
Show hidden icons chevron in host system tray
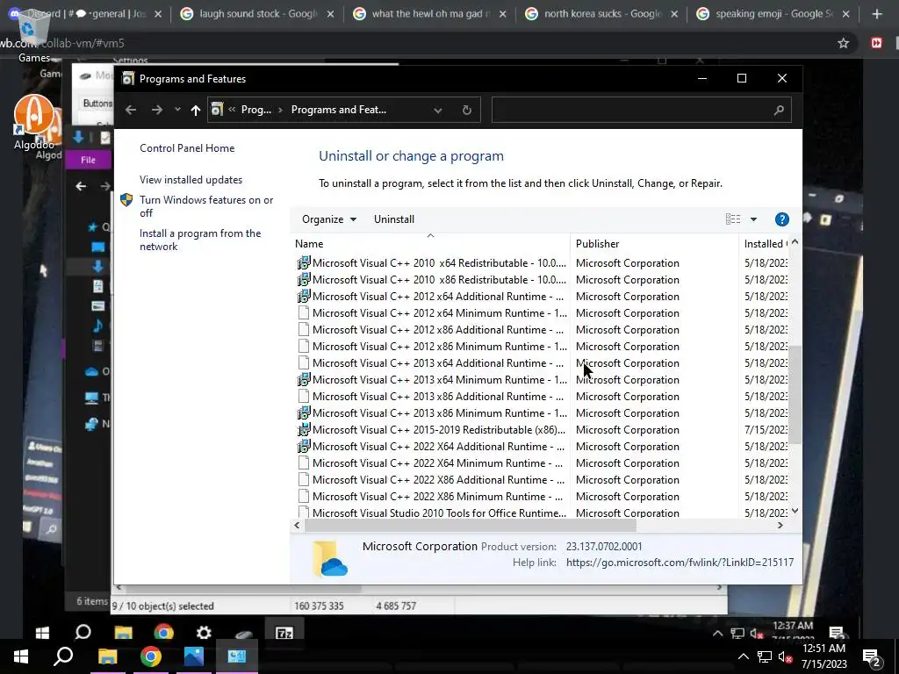click(743, 656)
